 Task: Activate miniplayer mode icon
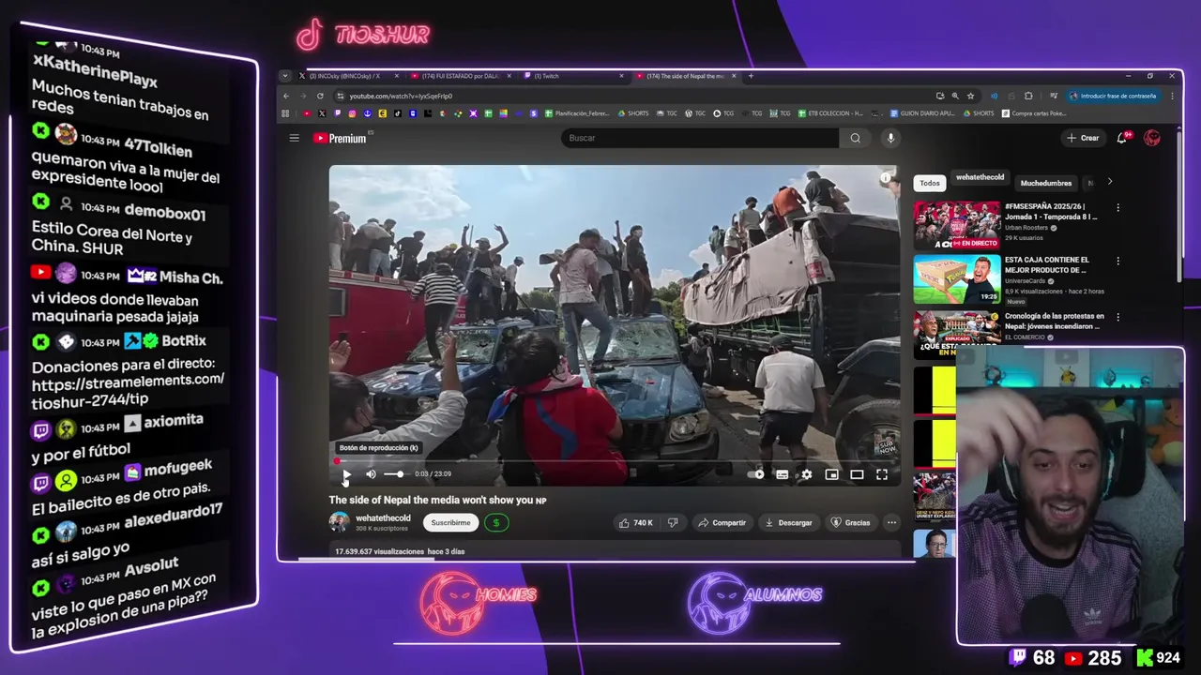click(x=831, y=474)
